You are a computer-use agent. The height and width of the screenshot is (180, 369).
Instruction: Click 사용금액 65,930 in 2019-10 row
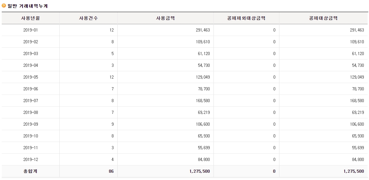(204, 136)
